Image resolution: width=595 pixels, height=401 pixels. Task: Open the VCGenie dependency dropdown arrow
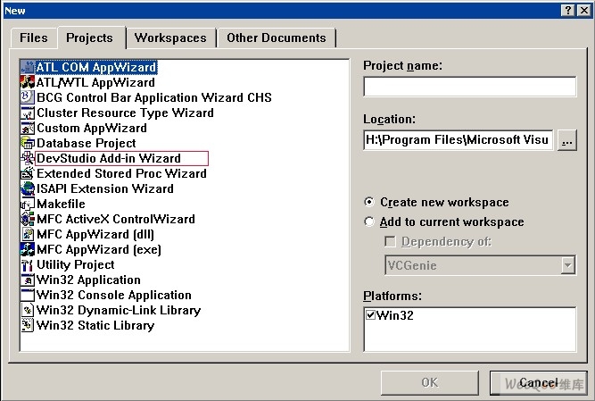[x=567, y=265]
